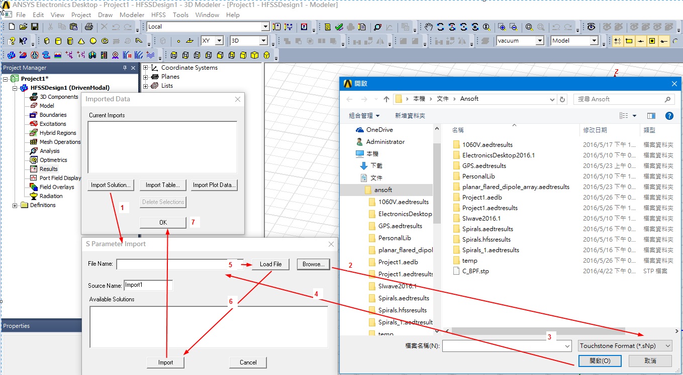Screen dimensions: 683x375
Task: Click the Import Solution... button
Action: 111,185
